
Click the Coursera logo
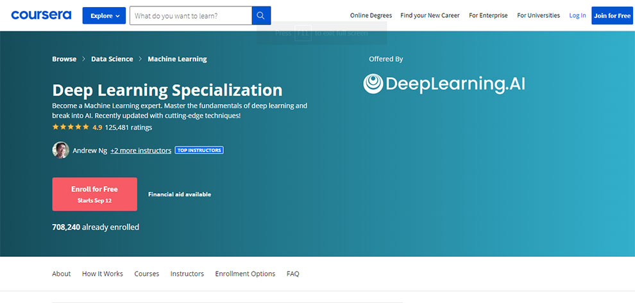pyautogui.click(x=41, y=15)
